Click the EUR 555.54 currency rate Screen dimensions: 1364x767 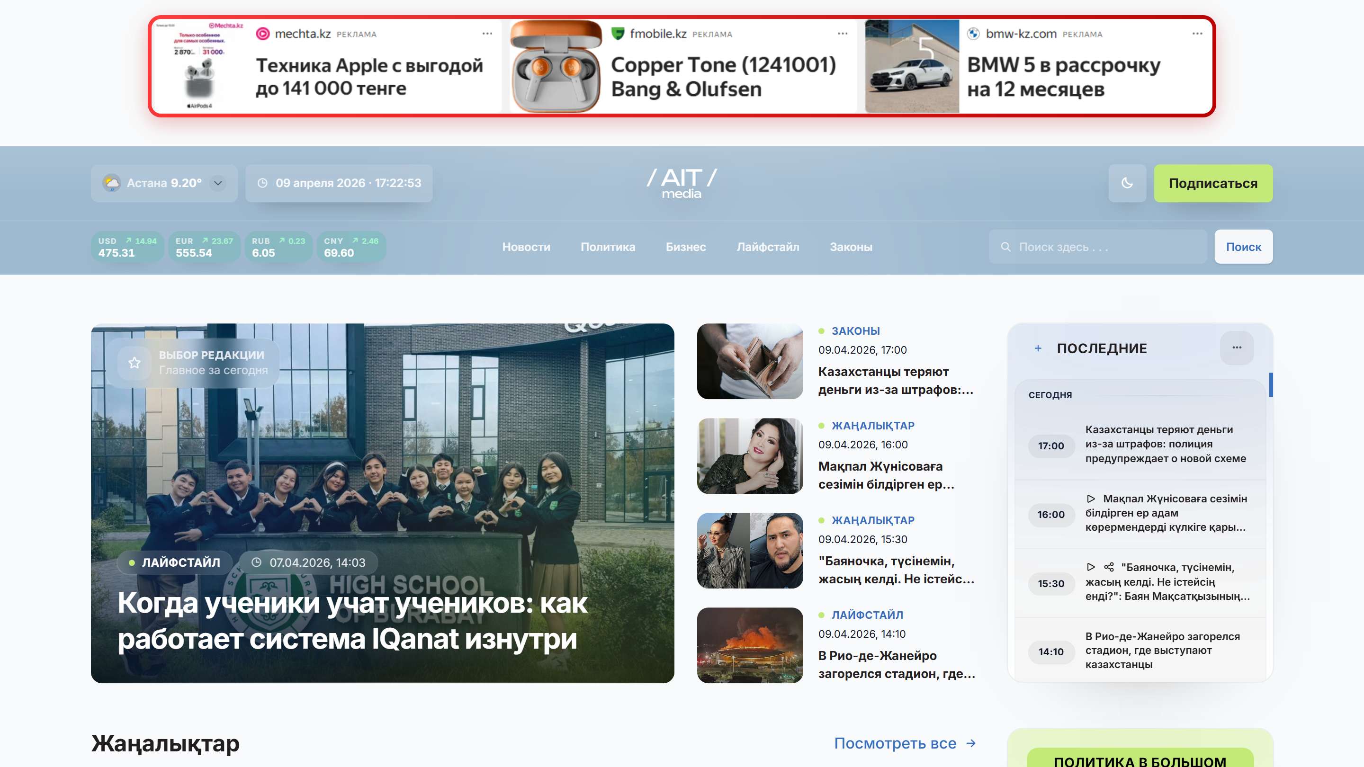[205, 247]
